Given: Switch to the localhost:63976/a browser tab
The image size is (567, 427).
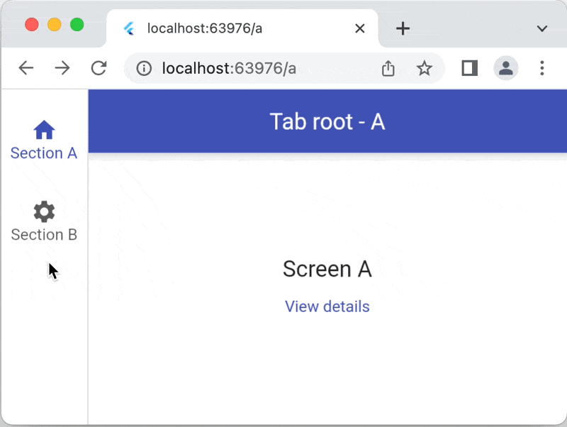Looking at the screenshot, I should 213,28.
